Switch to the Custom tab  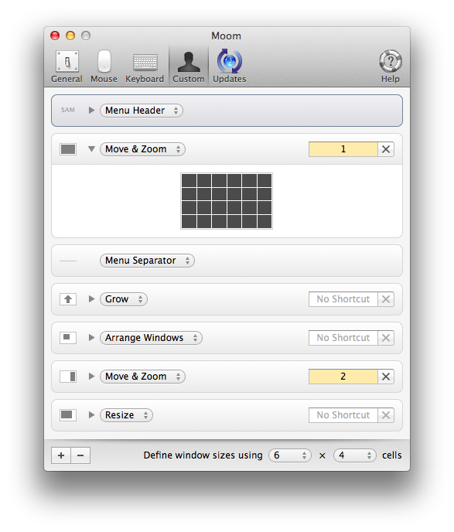[188, 66]
